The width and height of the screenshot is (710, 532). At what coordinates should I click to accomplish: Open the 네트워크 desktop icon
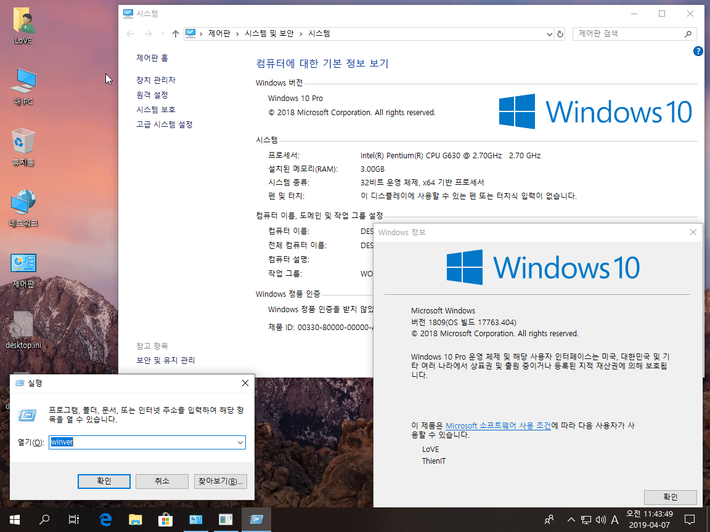click(x=23, y=208)
